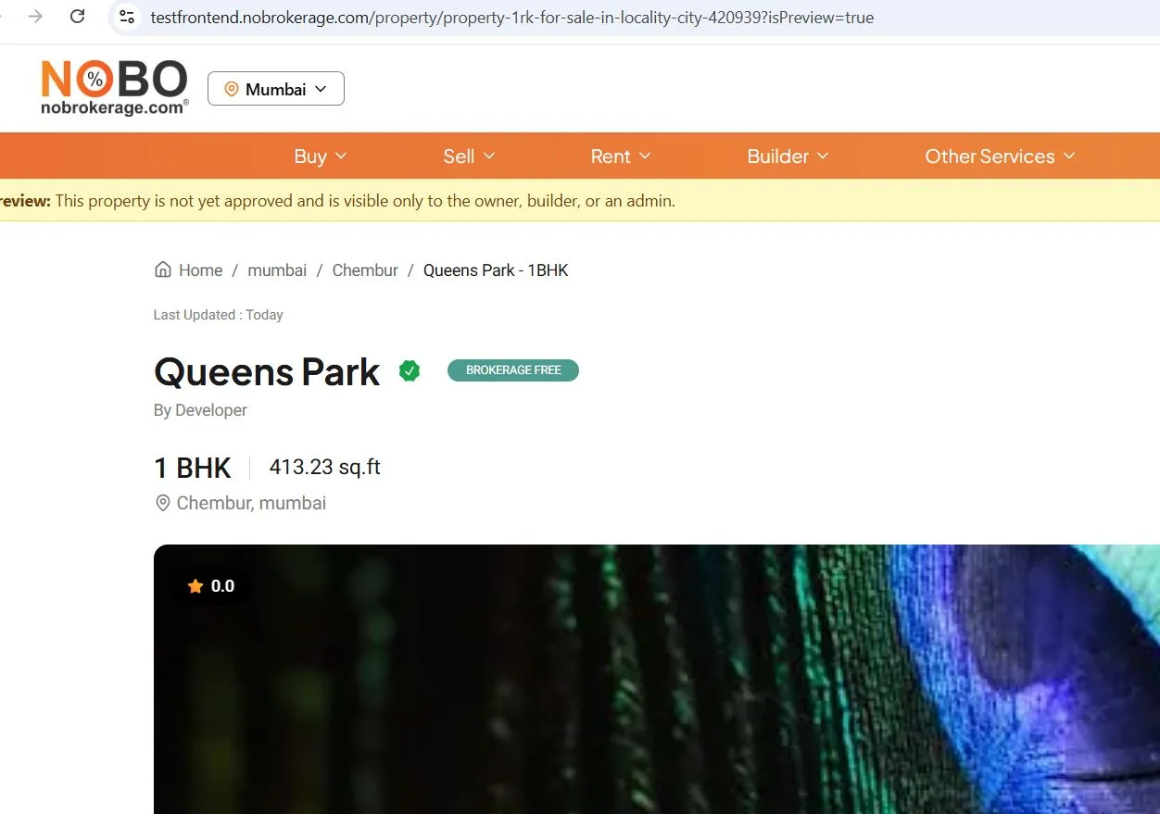Click the NOBO nobrokerage.com logo

pos(114,88)
